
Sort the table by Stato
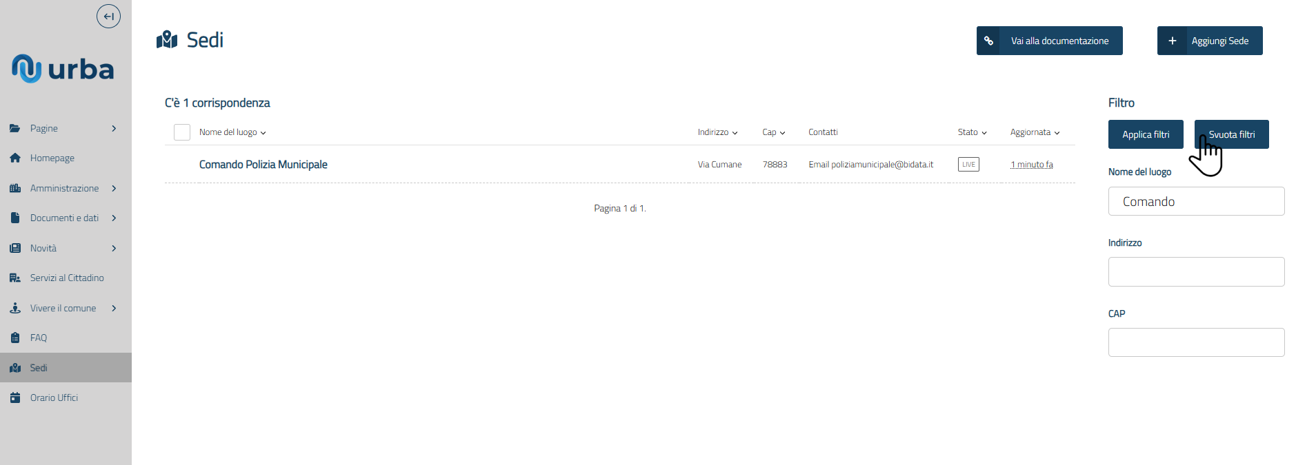click(972, 132)
